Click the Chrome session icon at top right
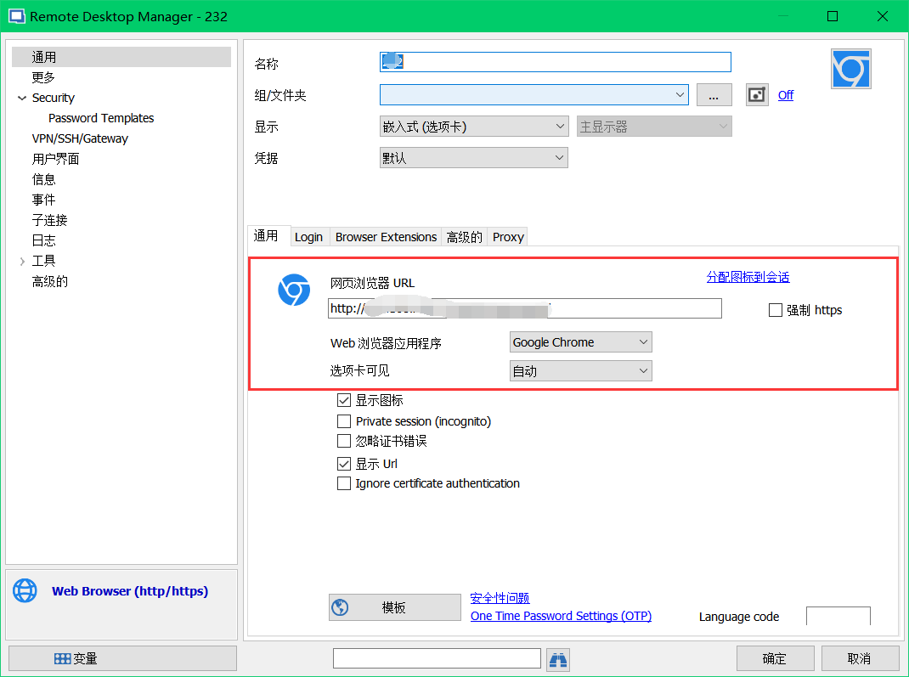The height and width of the screenshot is (677, 909). click(850, 69)
